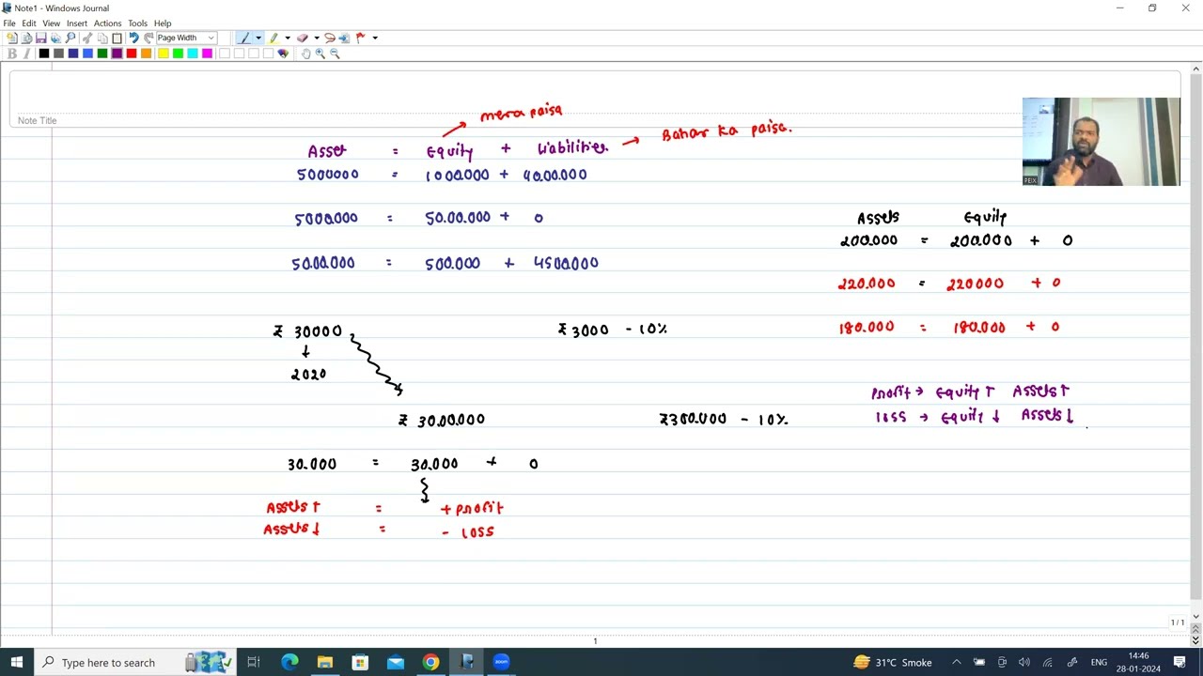Open the custom color palette icon
The image size is (1203, 676).
pyautogui.click(x=283, y=54)
